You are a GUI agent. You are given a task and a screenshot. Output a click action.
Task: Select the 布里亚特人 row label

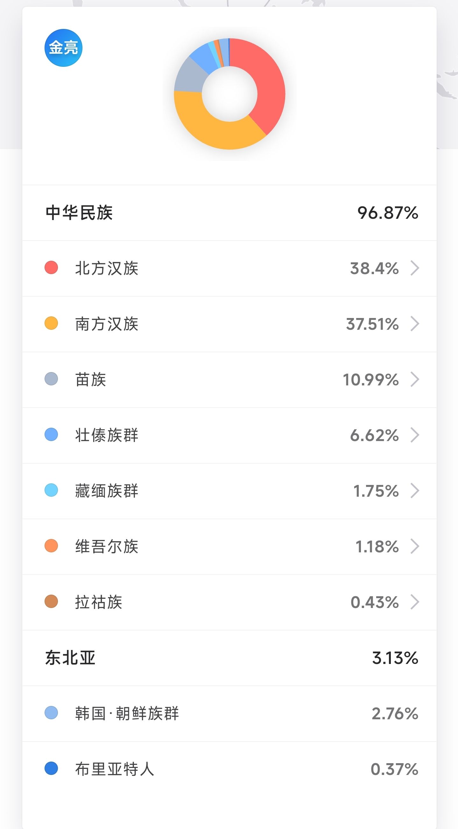115,769
